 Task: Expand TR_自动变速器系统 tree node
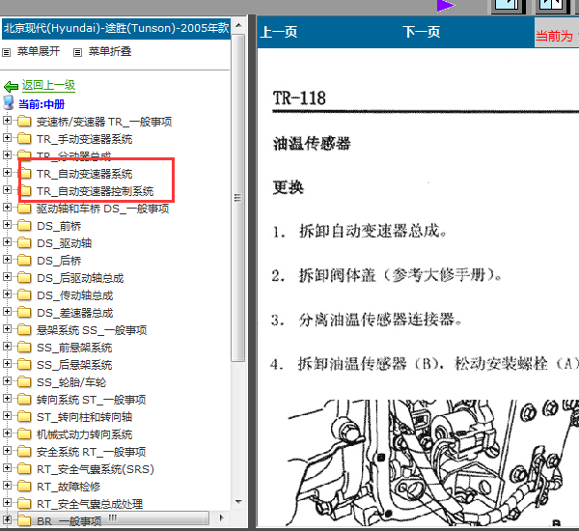7,172
